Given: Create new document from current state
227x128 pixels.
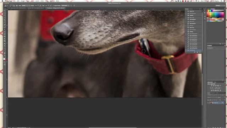Looking at the screenshot, I should [x=195, y=52].
